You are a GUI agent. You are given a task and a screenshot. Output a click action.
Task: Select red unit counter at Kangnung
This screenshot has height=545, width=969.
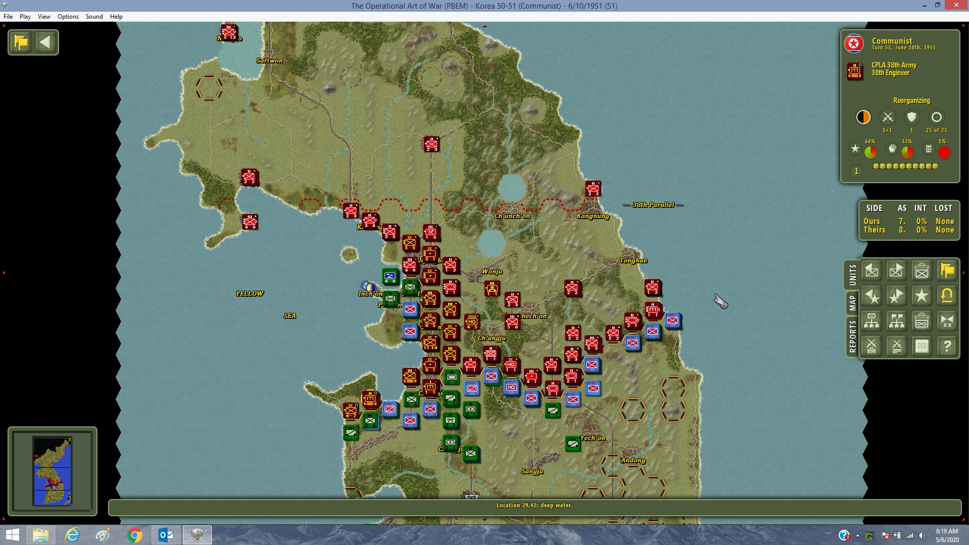coord(593,189)
